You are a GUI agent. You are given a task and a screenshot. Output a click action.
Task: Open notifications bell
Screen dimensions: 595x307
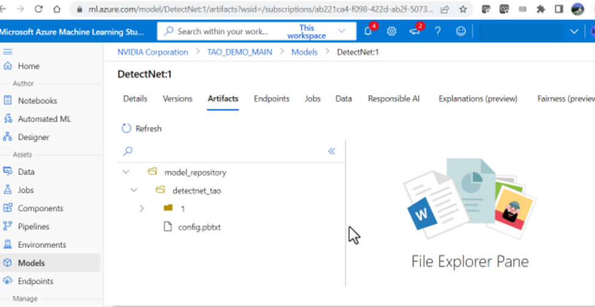368,31
